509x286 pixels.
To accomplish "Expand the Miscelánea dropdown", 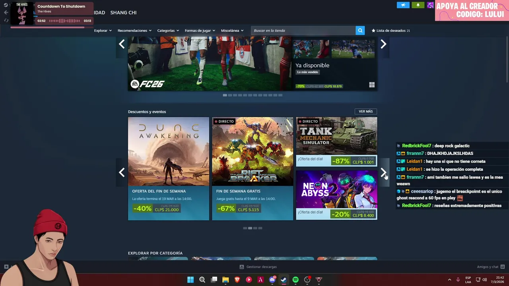I will pos(232,31).
